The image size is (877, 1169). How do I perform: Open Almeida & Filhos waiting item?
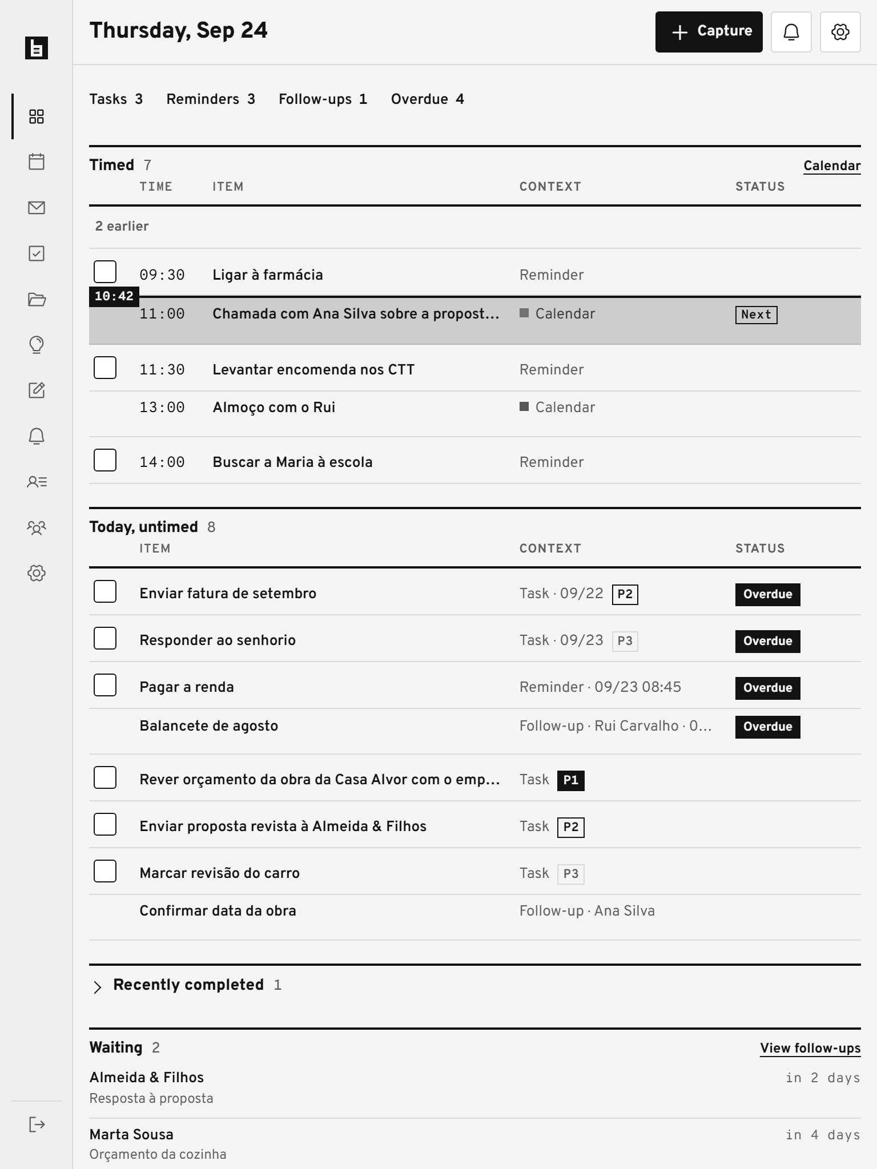point(475,1088)
